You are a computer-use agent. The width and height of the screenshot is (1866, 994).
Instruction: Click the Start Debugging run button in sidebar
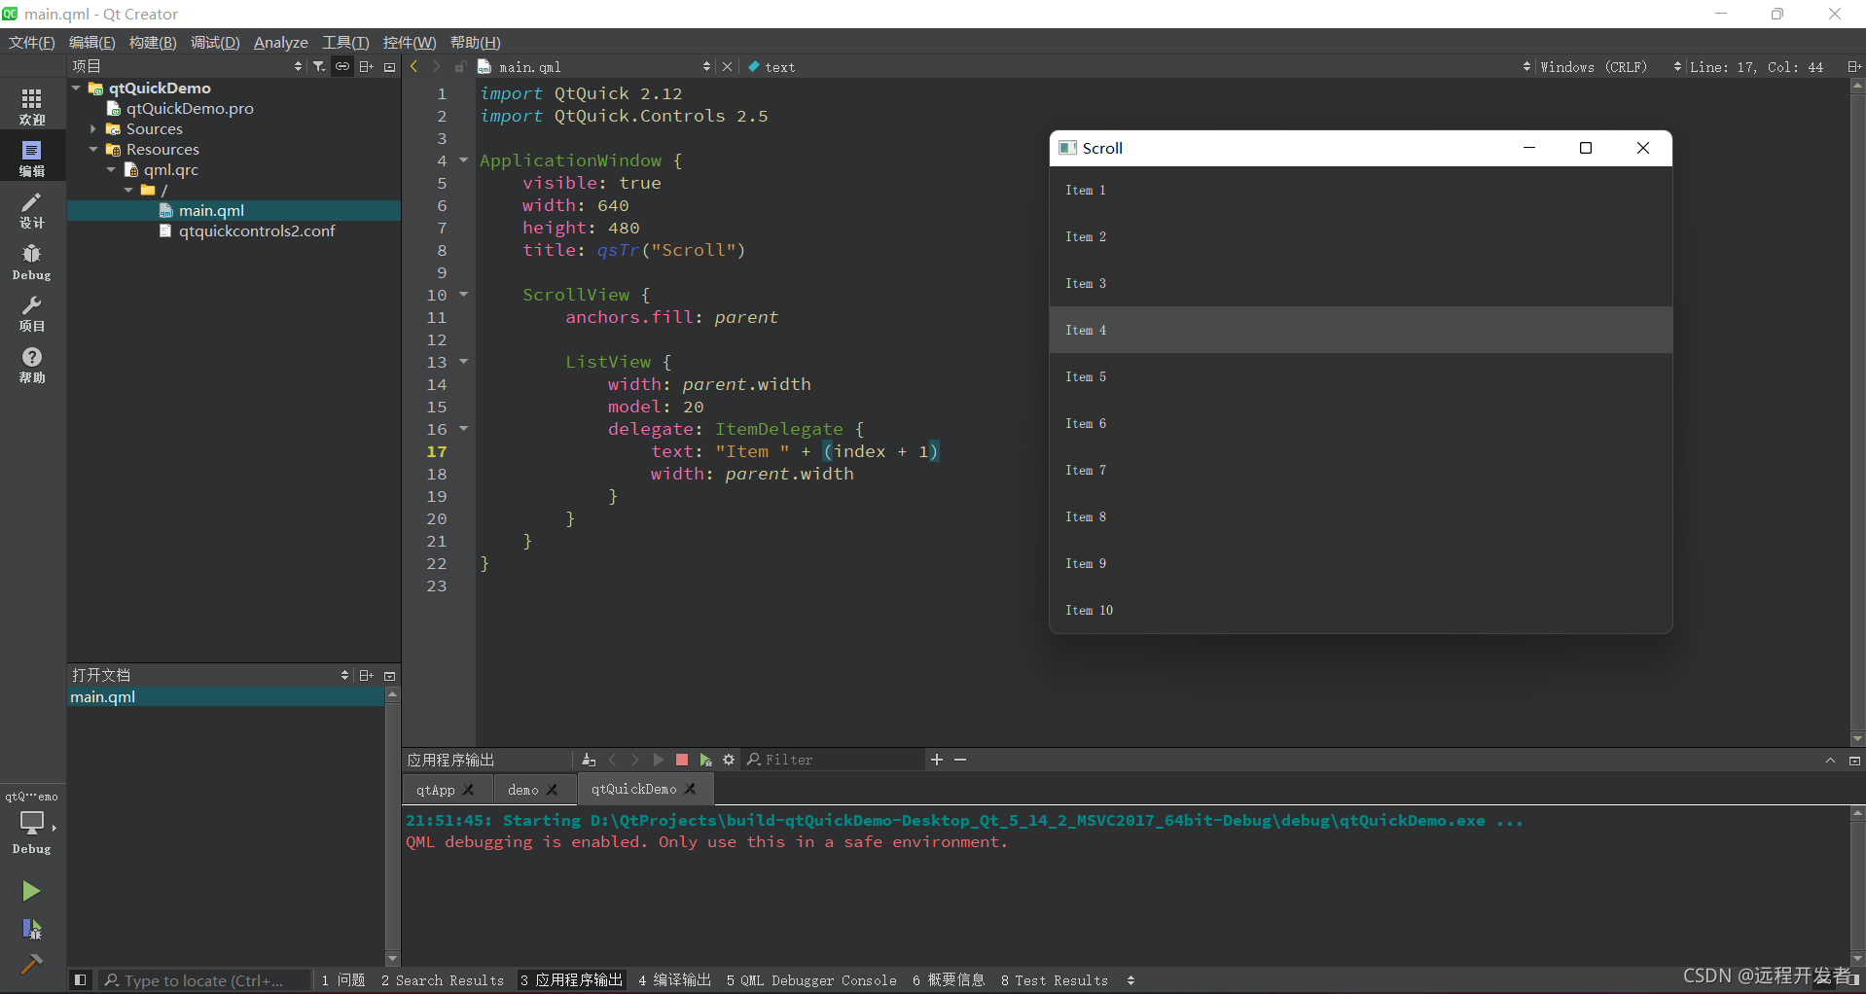(x=31, y=929)
